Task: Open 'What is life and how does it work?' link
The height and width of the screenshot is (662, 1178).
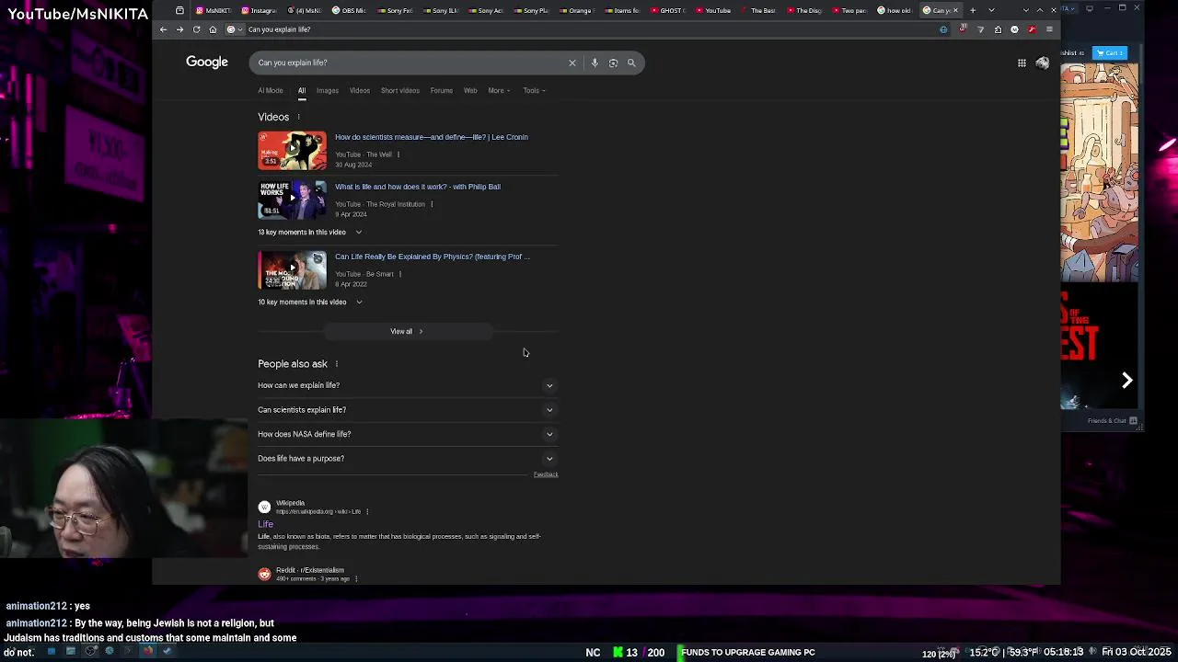Action: click(x=418, y=187)
